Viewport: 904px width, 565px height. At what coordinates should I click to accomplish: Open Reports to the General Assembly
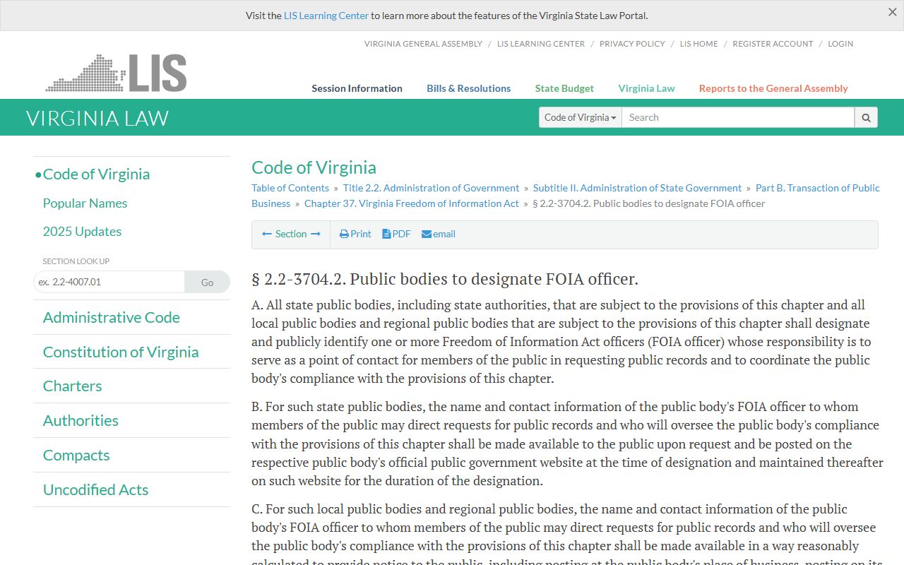click(x=773, y=88)
